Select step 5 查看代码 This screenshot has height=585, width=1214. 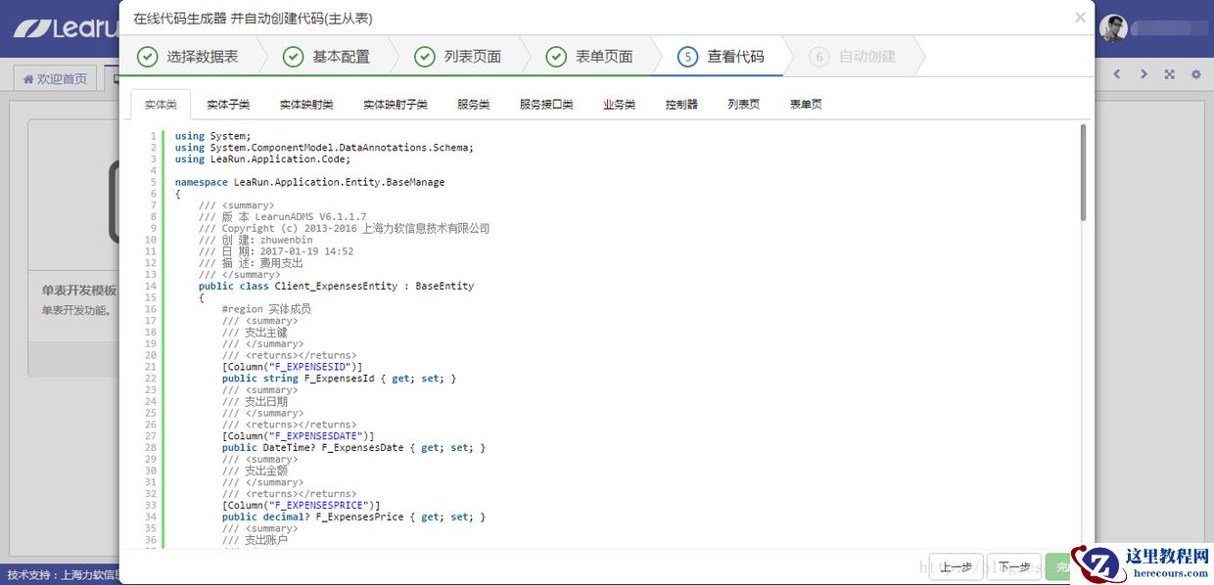pyautogui.click(x=721, y=57)
